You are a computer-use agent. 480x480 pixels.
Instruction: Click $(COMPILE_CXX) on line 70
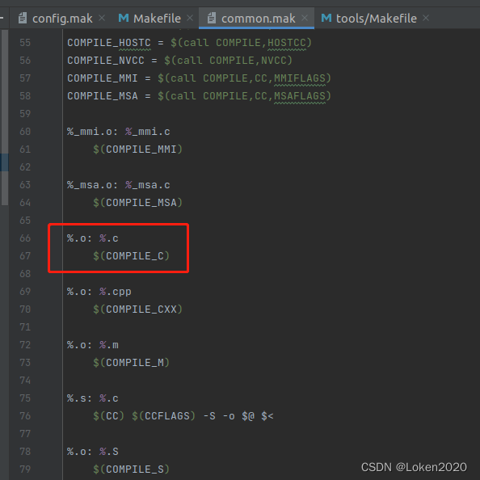pyautogui.click(x=137, y=309)
